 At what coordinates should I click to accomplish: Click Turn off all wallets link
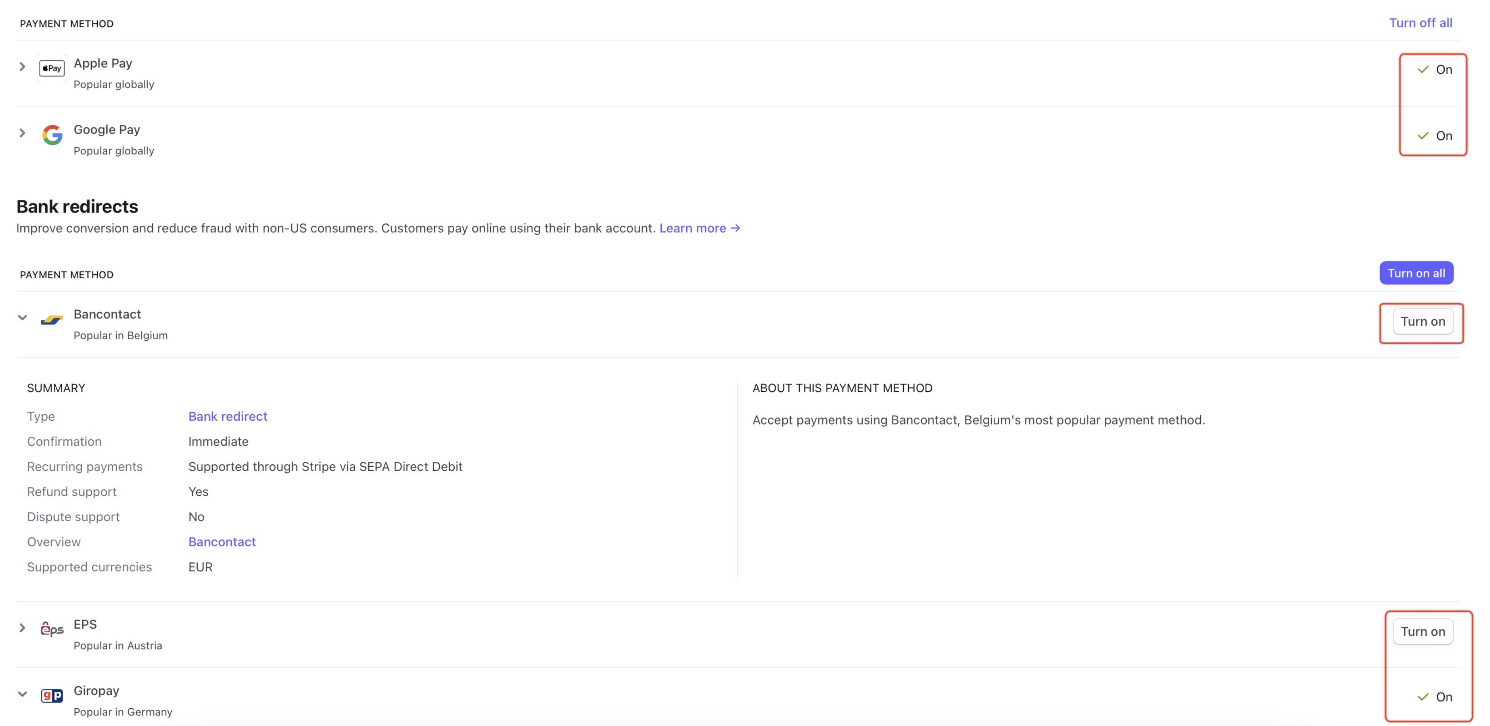coord(1421,23)
